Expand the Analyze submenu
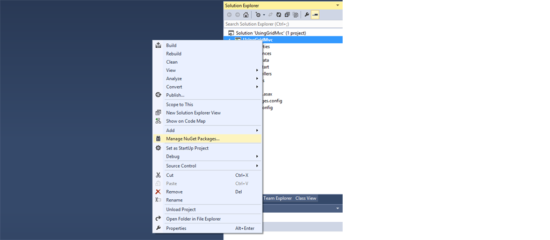 click(x=208, y=78)
